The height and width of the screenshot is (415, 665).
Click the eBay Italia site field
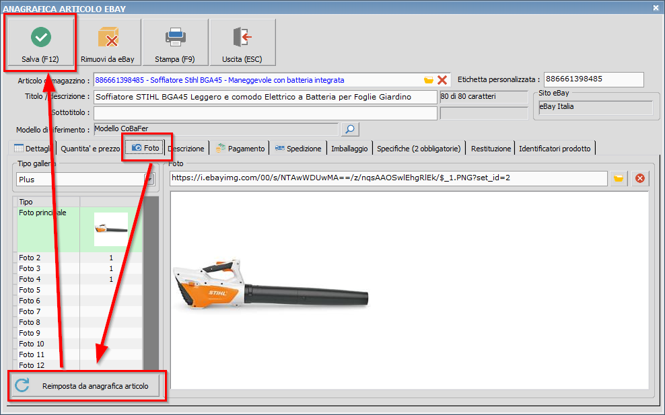[x=596, y=107]
